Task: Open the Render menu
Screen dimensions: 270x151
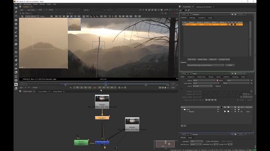Action: (42, 4)
